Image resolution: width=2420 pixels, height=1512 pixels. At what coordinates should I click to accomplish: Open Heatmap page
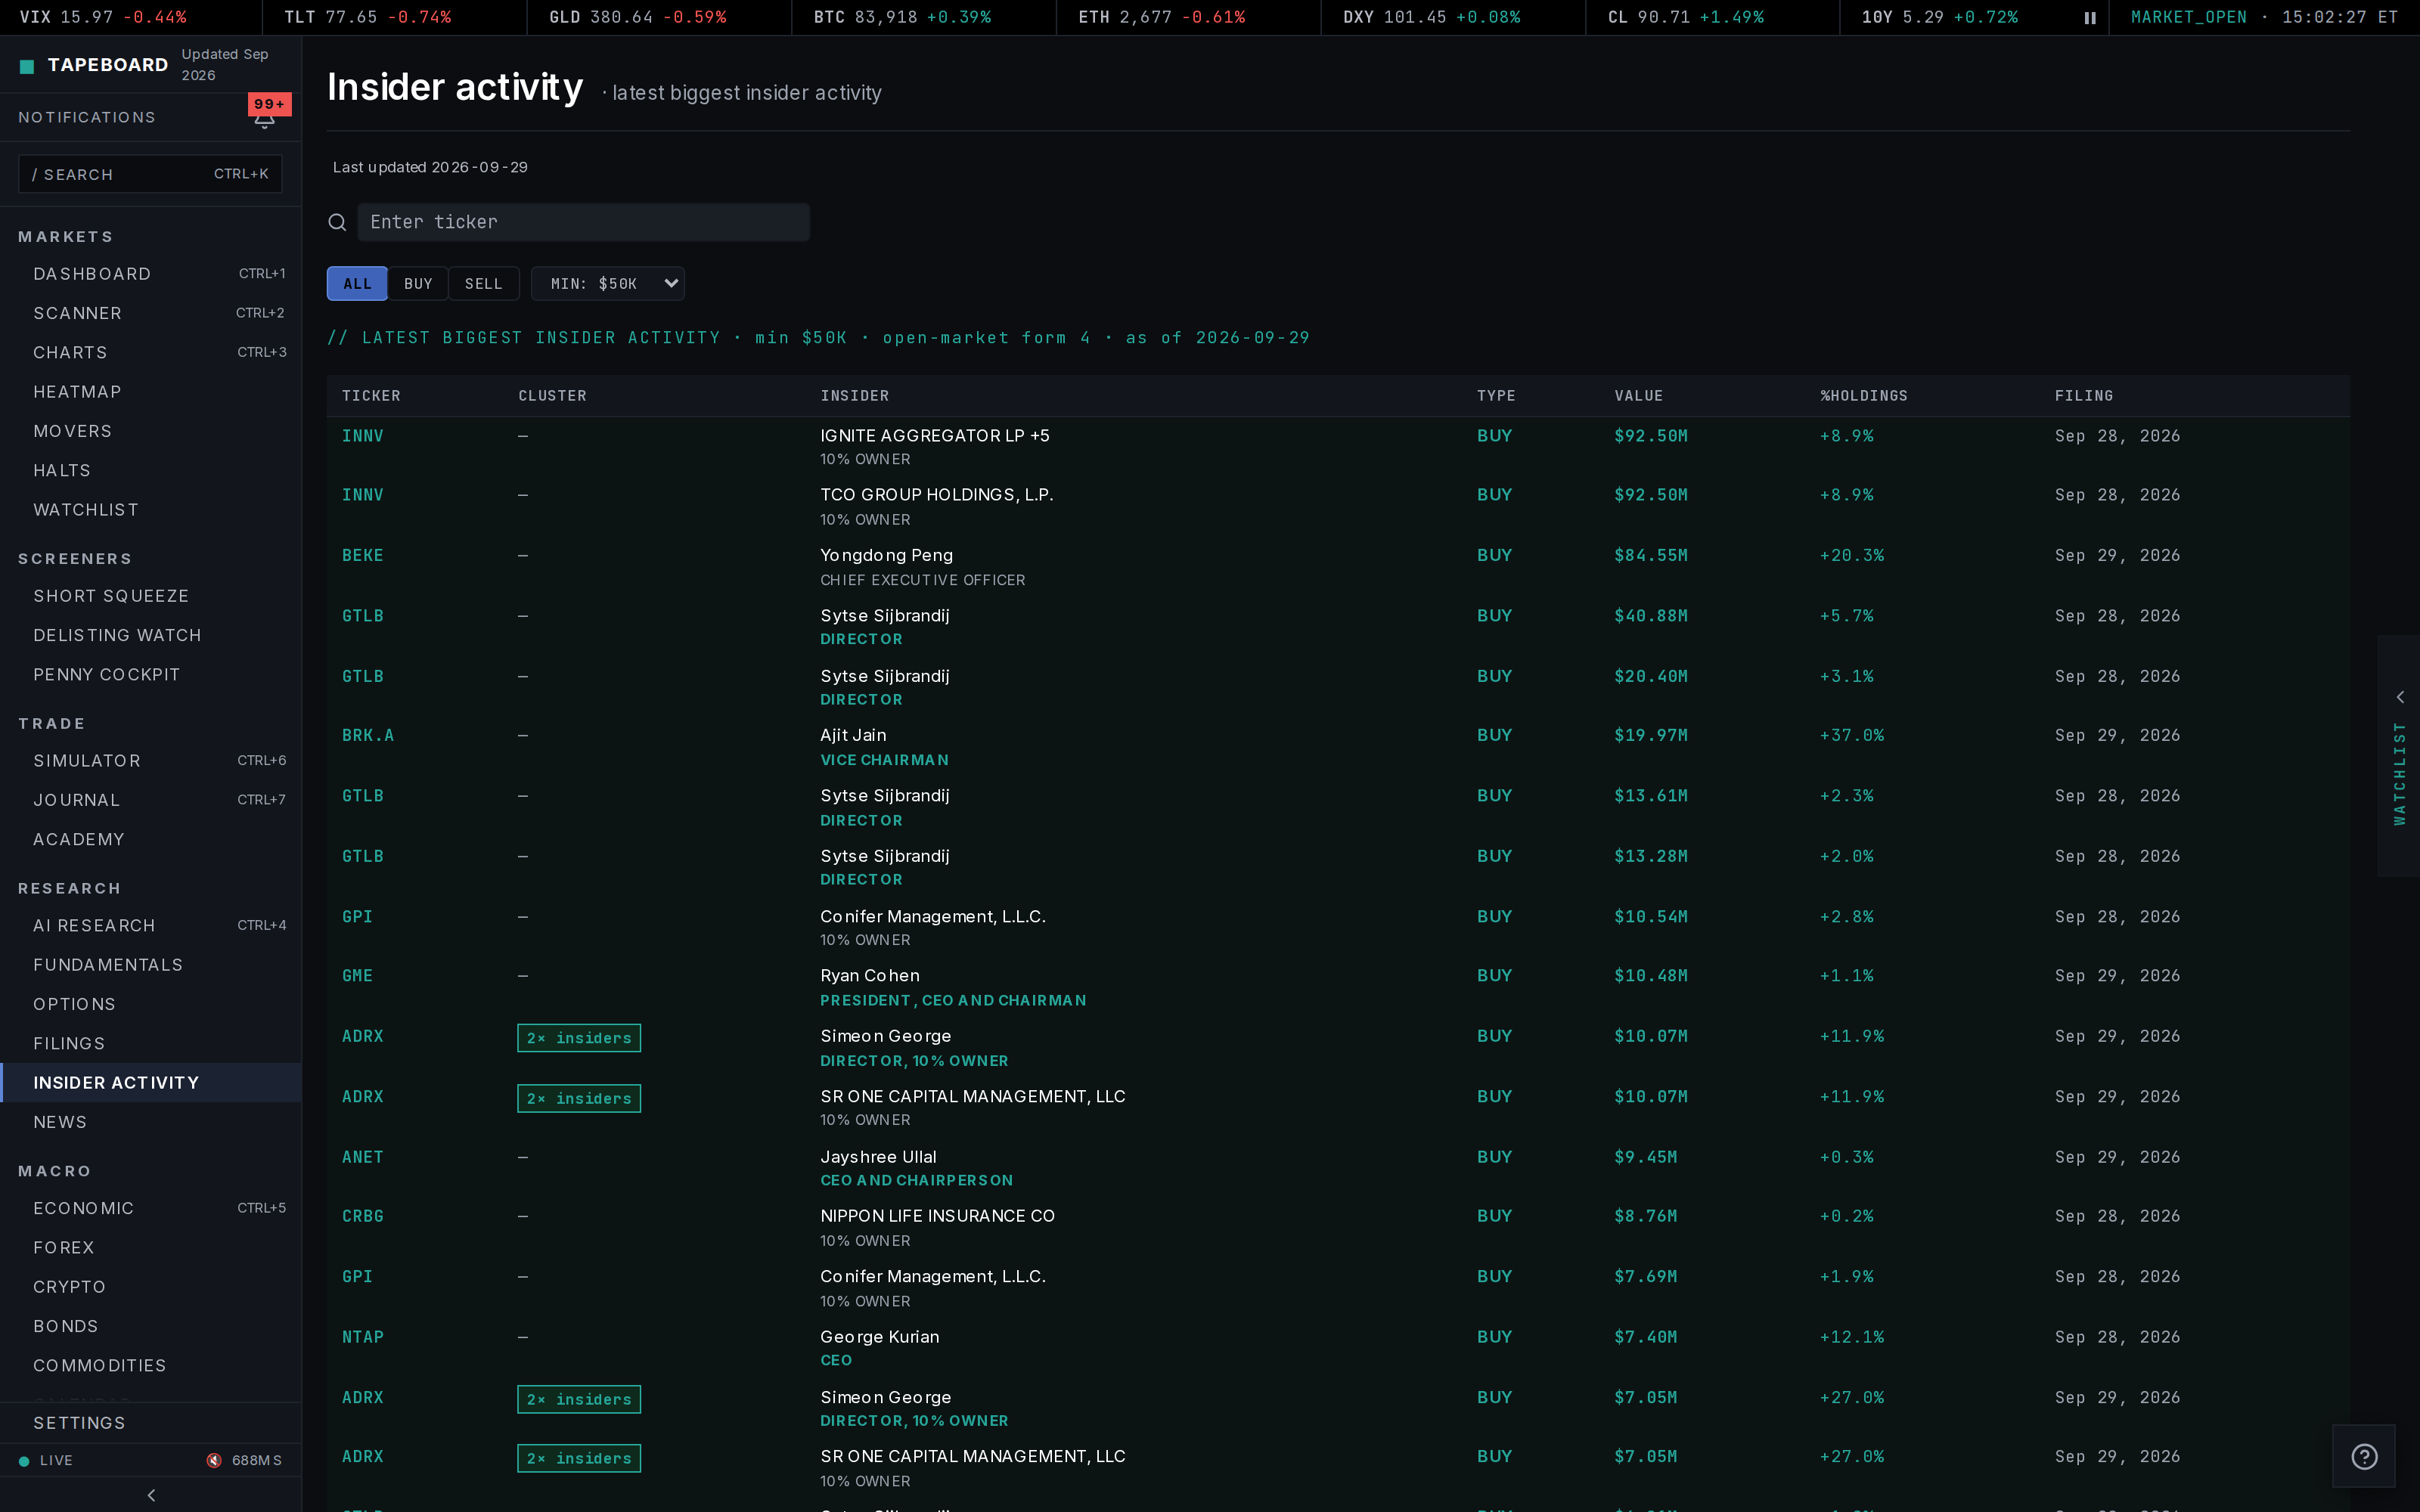click(151, 392)
